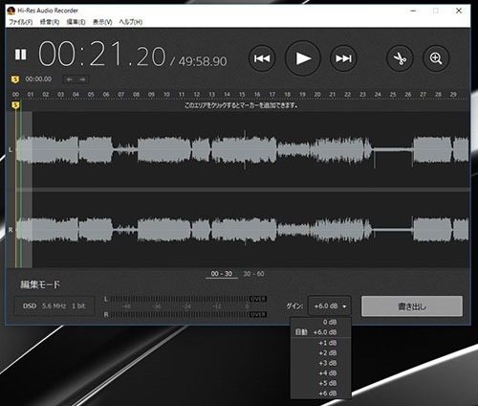Close the Hi-Res Audio Recorder window

(459, 11)
